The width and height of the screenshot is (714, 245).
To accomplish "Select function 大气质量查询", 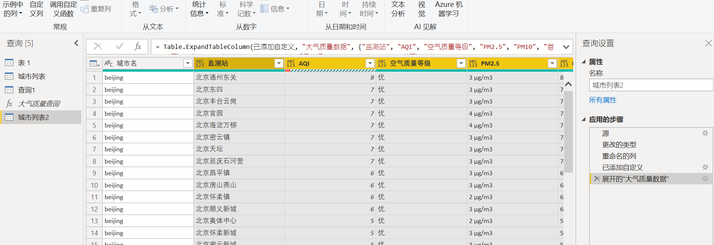I will [x=41, y=104].
